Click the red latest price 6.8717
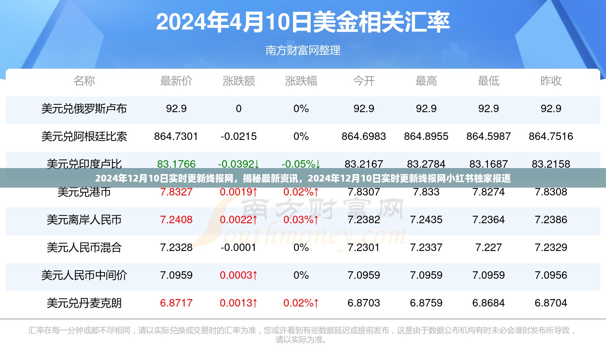Screen dimensions: 606x356 [x=176, y=303]
